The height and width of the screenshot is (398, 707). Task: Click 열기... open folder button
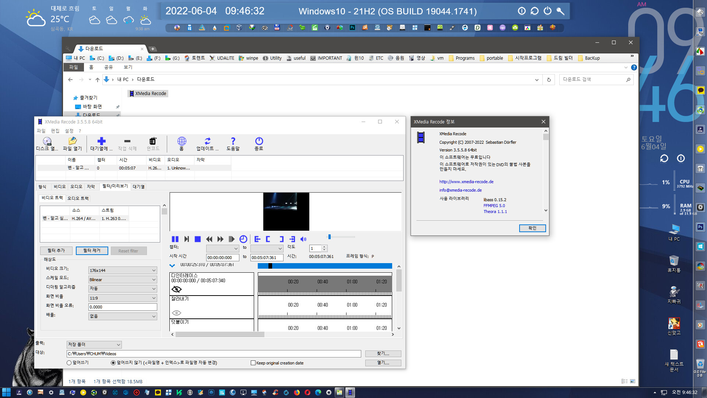[383, 363]
